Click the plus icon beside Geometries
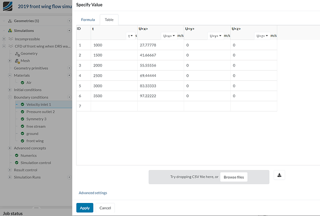The width and height of the screenshot is (320, 216). [70, 21]
